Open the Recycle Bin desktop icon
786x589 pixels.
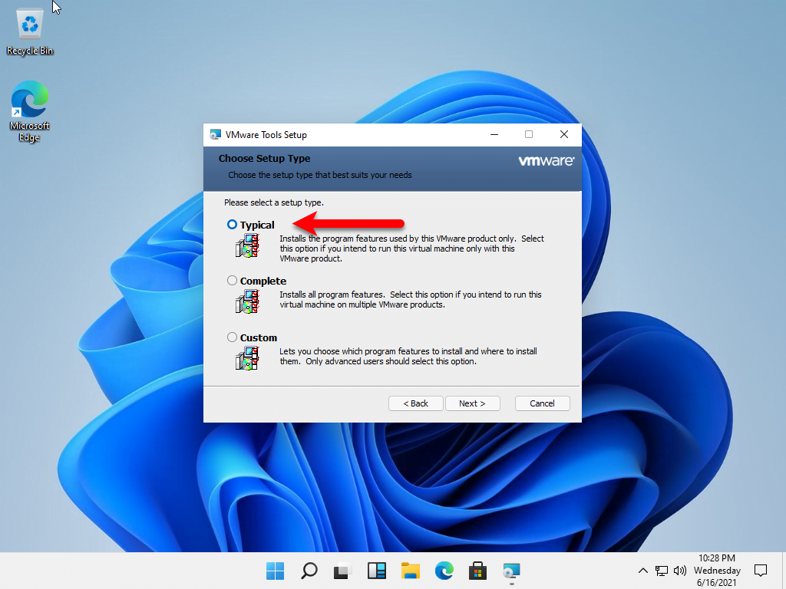30,31
